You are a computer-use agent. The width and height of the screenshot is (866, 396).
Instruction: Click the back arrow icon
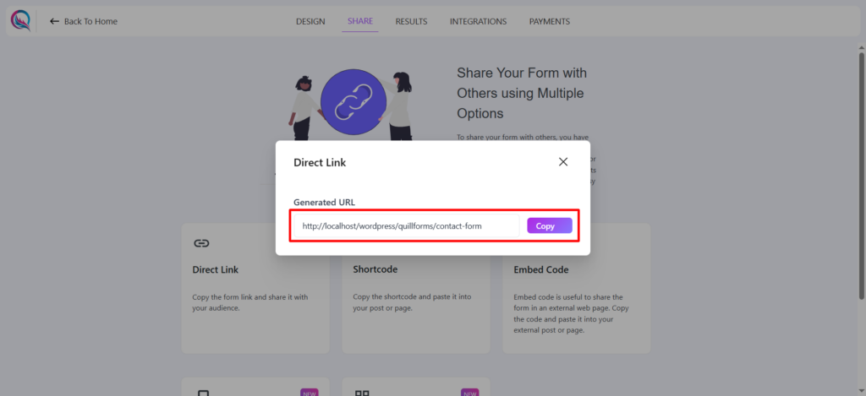(x=55, y=21)
